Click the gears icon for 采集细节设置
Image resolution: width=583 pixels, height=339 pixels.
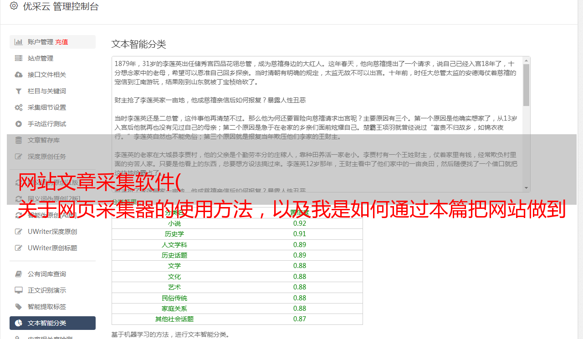(x=19, y=107)
